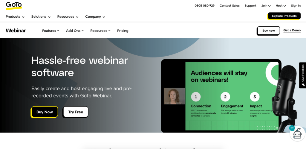The height and width of the screenshot is (149, 306).
Task: Click the presenter video thumbnail
Action: click(174, 96)
